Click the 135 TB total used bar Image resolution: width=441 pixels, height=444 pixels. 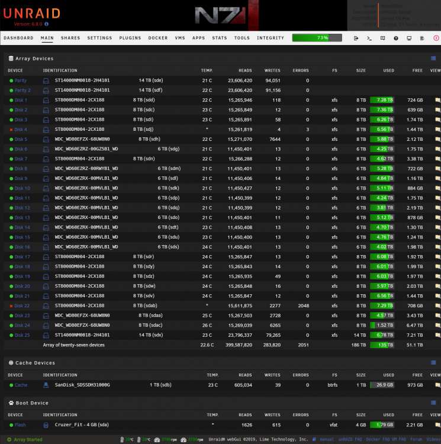pos(382,345)
